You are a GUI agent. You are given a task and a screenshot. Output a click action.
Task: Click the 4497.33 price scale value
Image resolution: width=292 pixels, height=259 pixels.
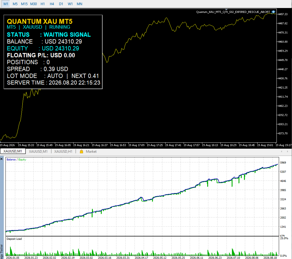[x=283, y=14]
